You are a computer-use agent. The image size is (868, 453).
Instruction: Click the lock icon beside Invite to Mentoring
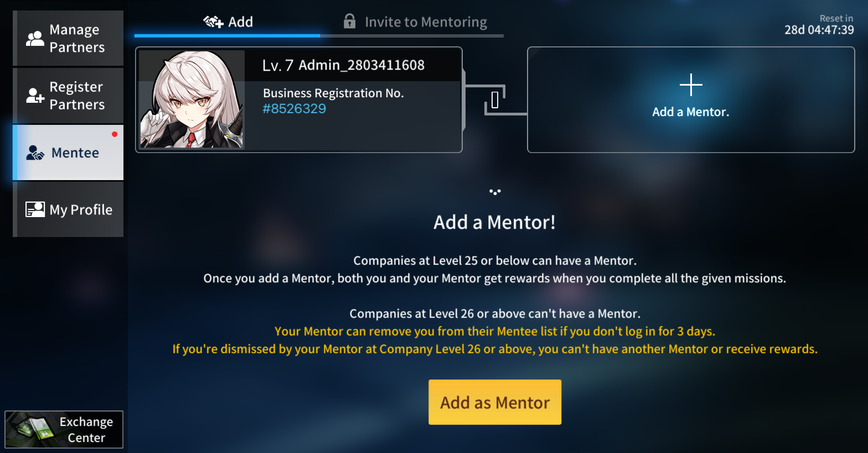pyautogui.click(x=349, y=21)
